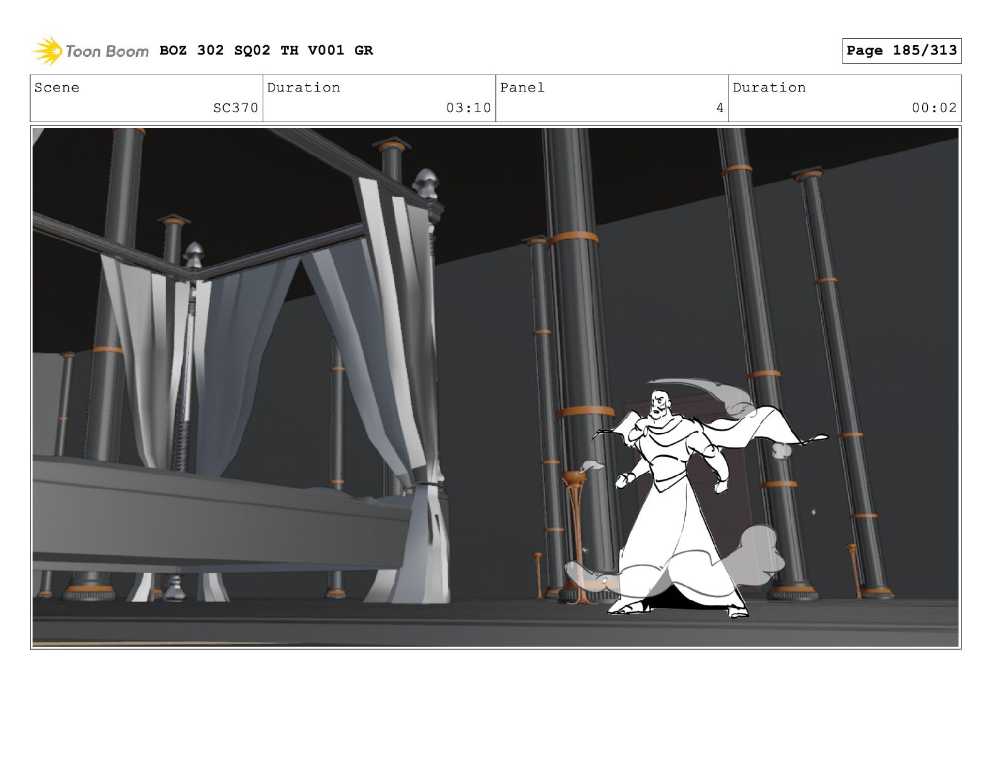Select the SC370 scene value

pos(235,108)
